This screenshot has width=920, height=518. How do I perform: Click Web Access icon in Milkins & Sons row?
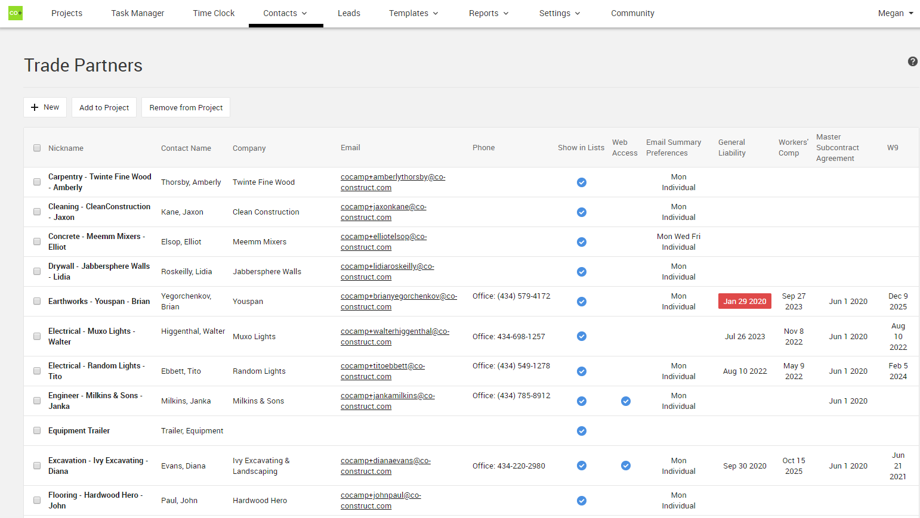tap(626, 401)
